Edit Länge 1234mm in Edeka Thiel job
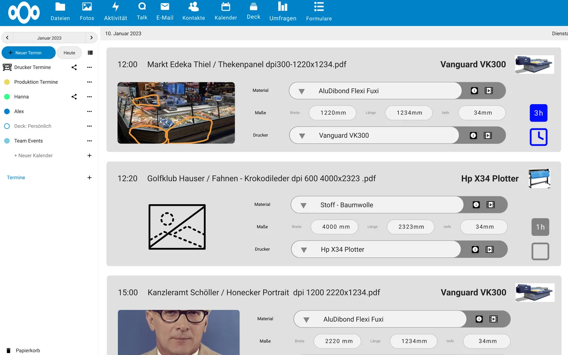 click(x=409, y=113)
